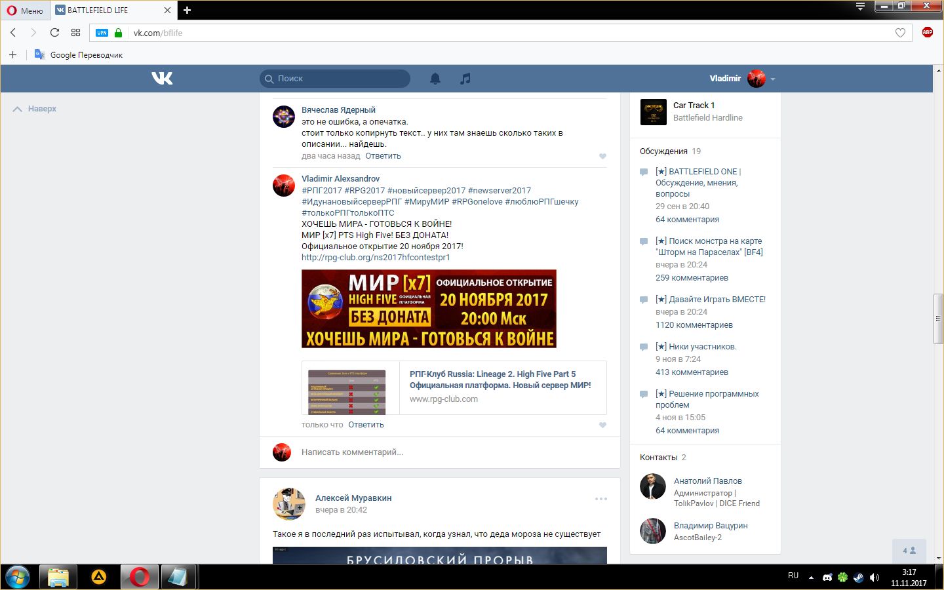Open the Opera Menu button

[25, 10]
